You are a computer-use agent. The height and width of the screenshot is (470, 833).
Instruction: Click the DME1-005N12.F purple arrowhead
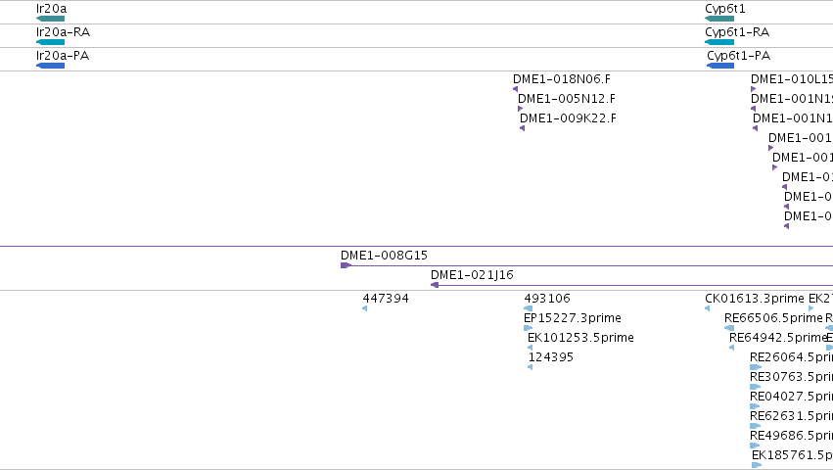pos(520,109)
